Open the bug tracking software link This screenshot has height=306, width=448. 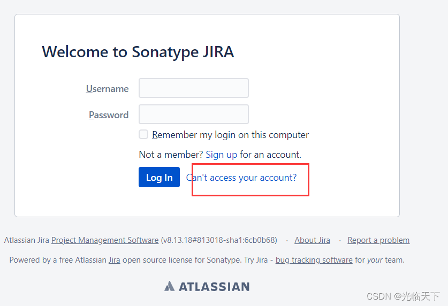[314, 260]
